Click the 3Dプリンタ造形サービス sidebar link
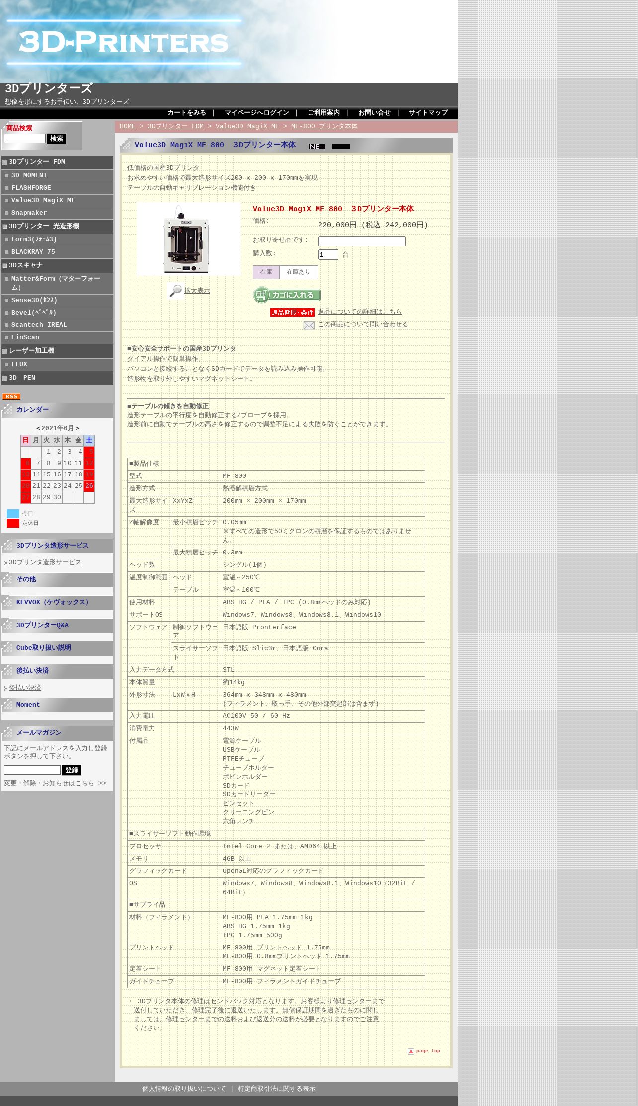Viewport: 638px width, 1106px height. point(45,562)
